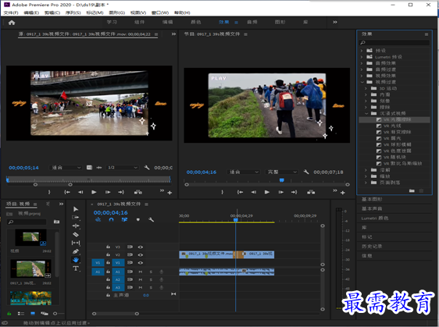Image resolution: width=439 pixels, height=327 pixels.
Task: Step back one frame in Source monitor
Action: click(x=80, y=192)
